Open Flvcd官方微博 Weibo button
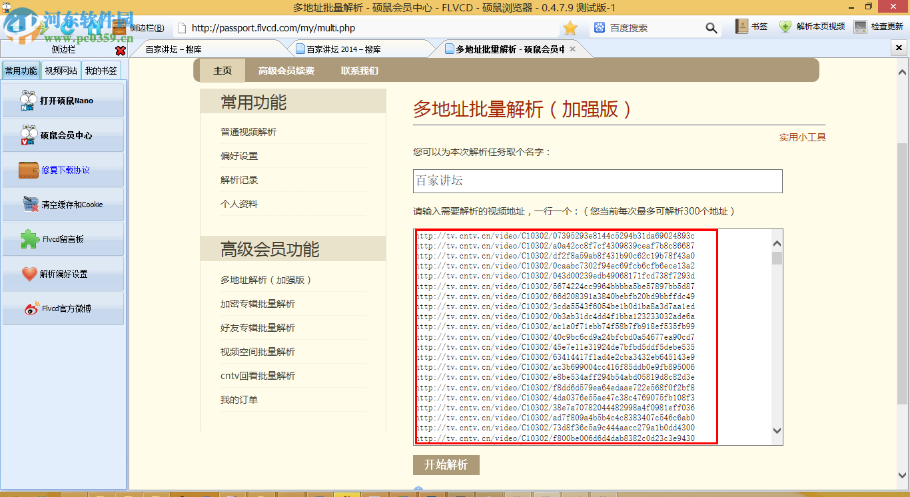 [63, 308]
